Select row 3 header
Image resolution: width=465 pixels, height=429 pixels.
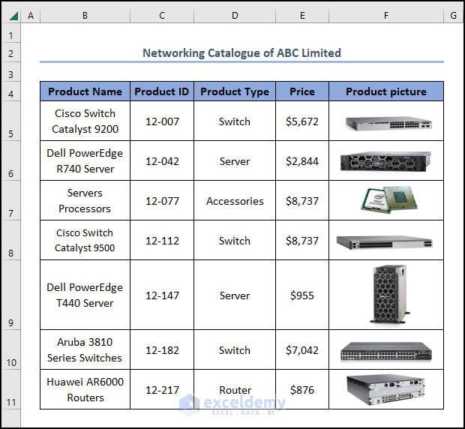click(x=11, y=72)
